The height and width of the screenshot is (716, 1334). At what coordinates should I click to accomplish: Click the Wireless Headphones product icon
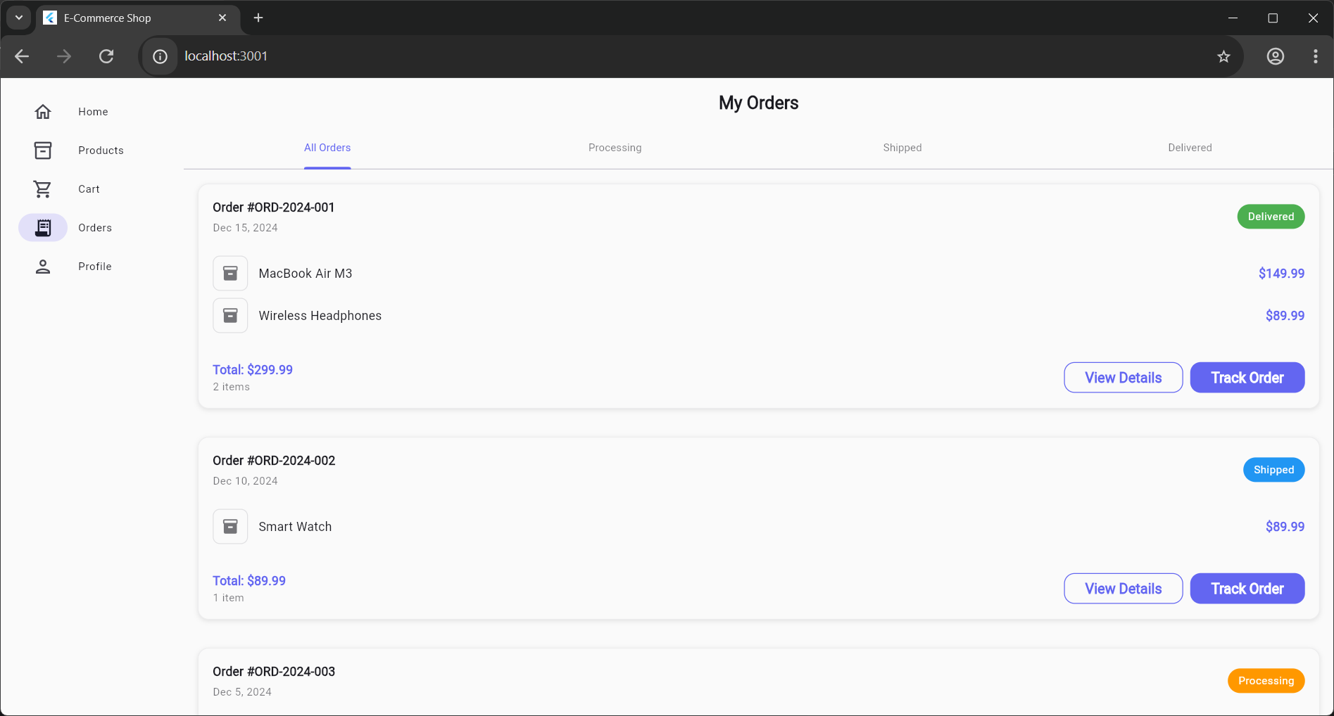(x=230, y=316)
